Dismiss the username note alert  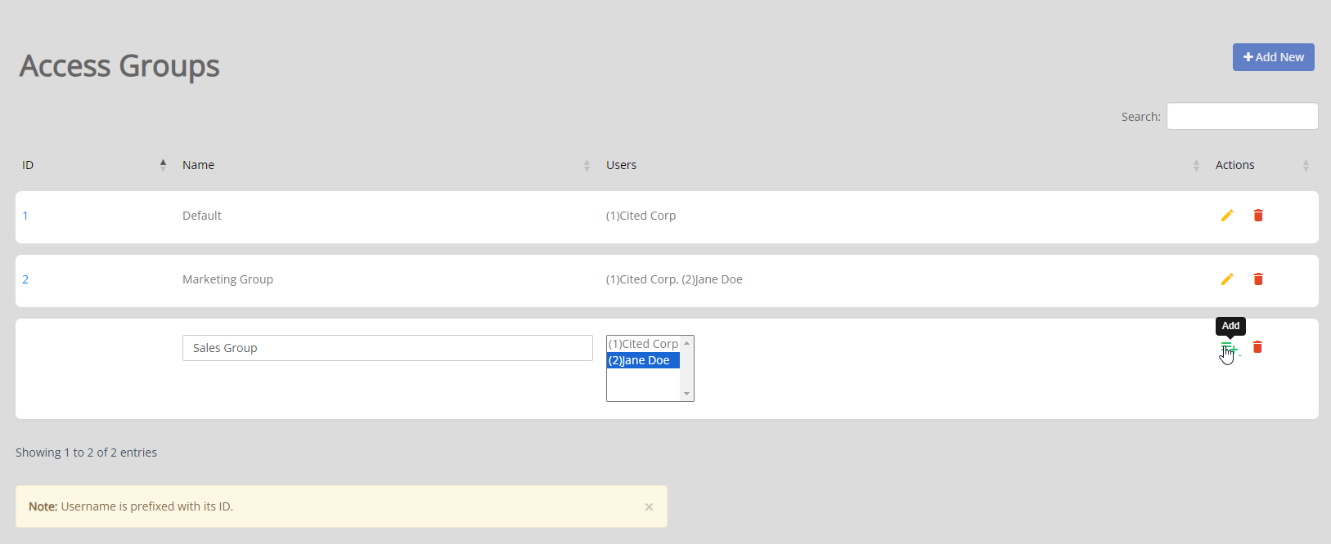coord(649,507)
